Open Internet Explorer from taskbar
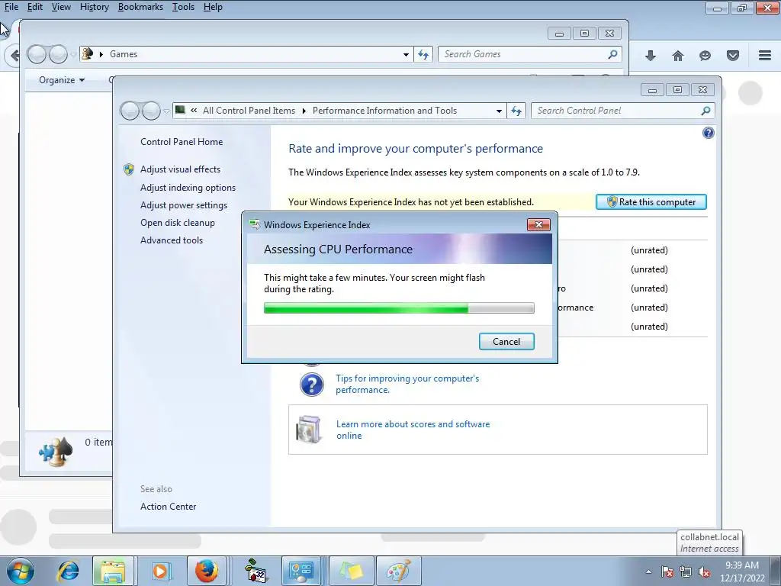Image resolution: width=781 pixels, height=586 pixels. pos(68,571)
